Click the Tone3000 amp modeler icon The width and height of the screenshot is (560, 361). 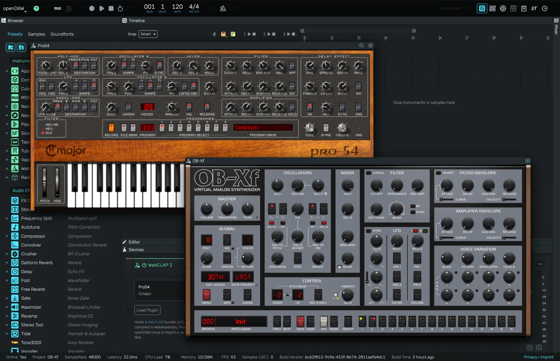tap(15, 343)
